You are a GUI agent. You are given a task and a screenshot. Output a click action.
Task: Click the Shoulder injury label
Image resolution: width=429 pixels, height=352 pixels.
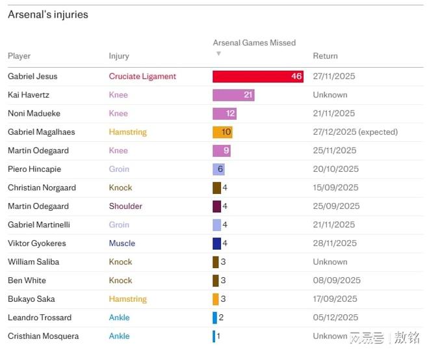point(125,206)
